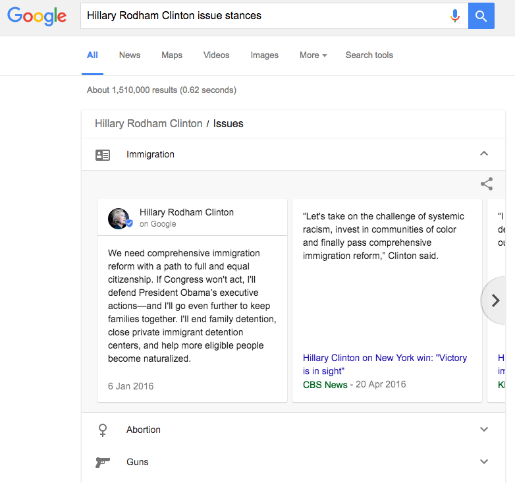Expand the Abortion section chevron
Image resolution: width=515 pixels, height=483 pixels.
(x=484, y=429)
